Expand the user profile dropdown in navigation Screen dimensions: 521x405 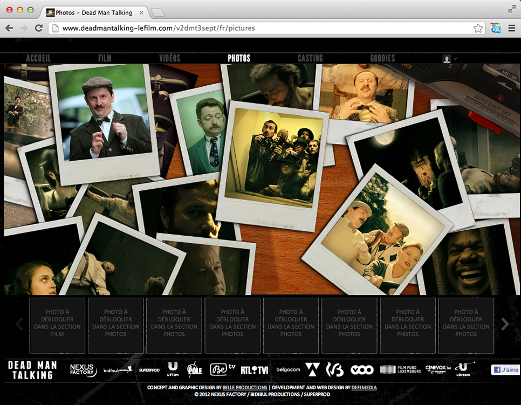click(450, 59)
